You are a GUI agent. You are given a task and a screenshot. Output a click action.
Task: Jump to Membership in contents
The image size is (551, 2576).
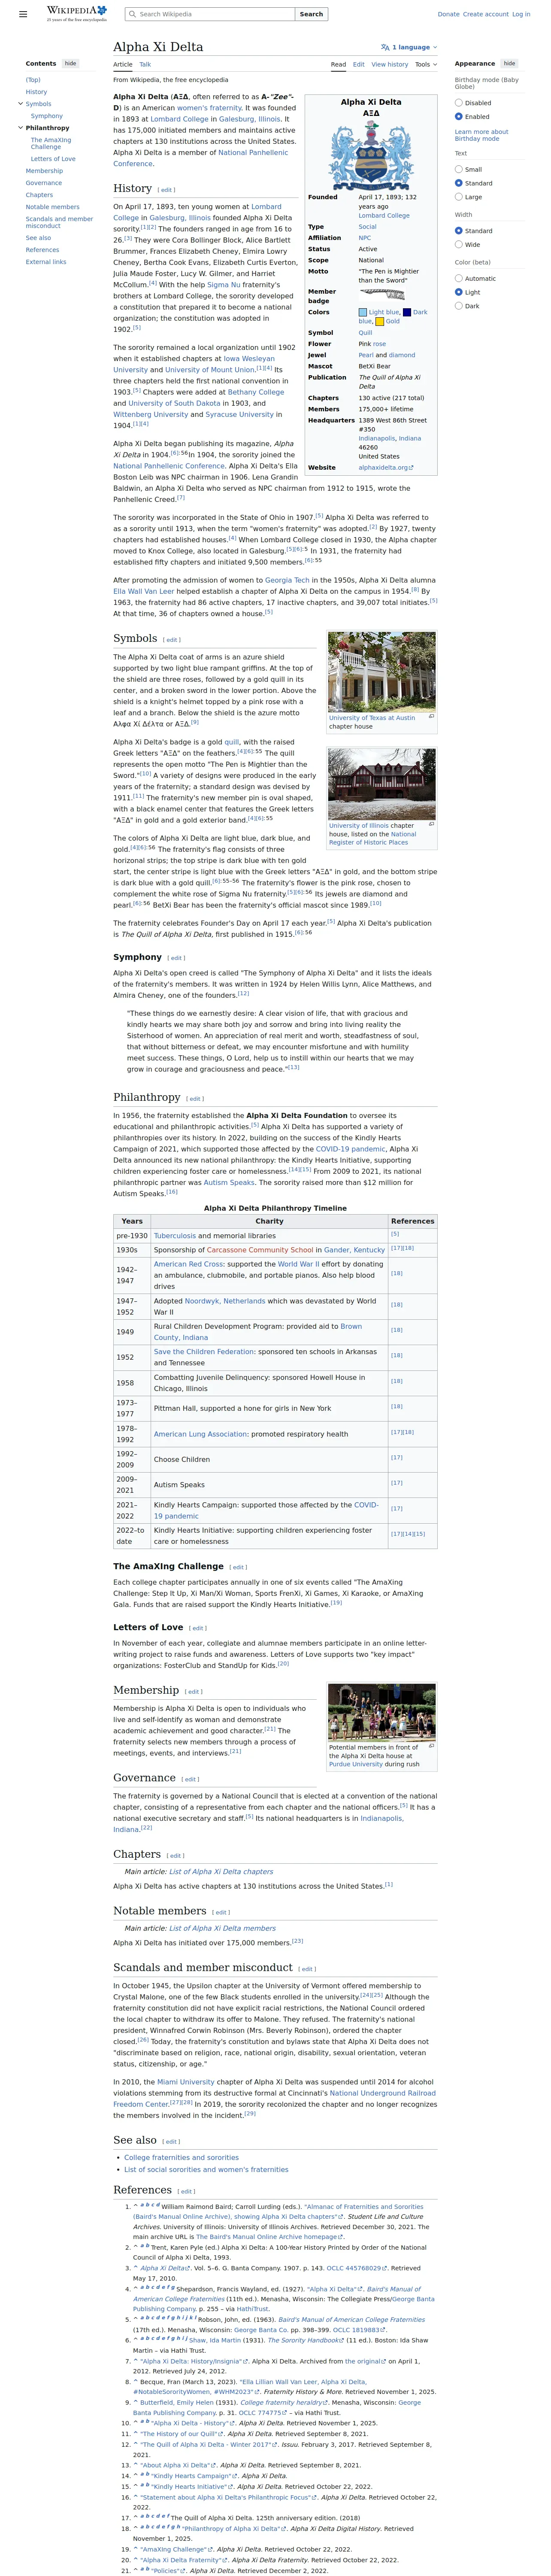click(44, 171)
